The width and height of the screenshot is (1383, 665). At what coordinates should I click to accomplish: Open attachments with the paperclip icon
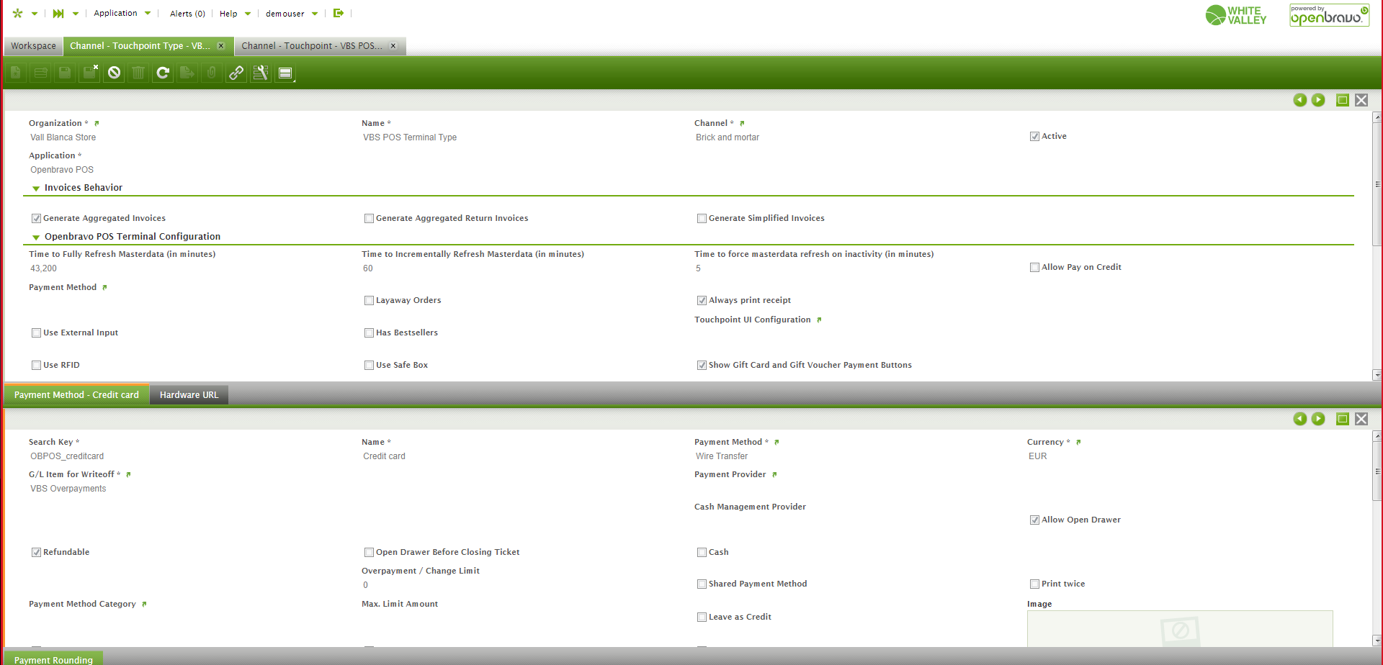(212, 73)
